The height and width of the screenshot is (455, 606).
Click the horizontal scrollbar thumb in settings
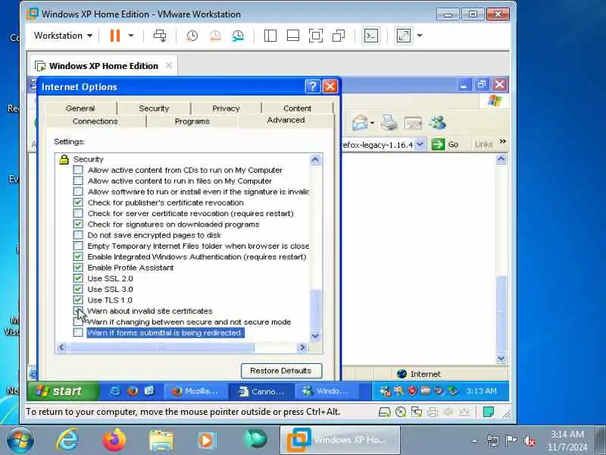(x=161, y=347)
